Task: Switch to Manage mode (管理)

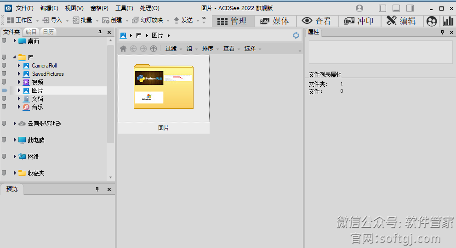Action: (x=233, y=21)
